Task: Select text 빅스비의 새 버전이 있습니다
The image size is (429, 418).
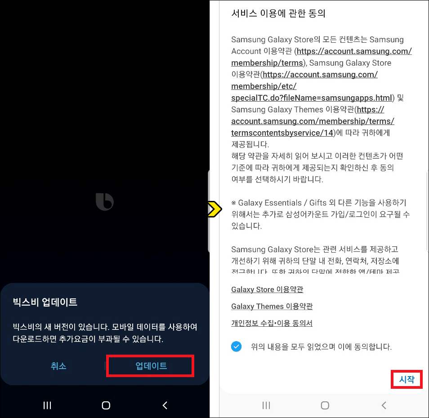Action: (x=61, y=327)
